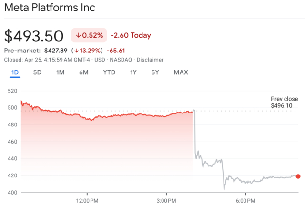The height and width of the screenshot is (206, 305).
Task: Click the pre-market price $427.89
Action: [55, 51]
